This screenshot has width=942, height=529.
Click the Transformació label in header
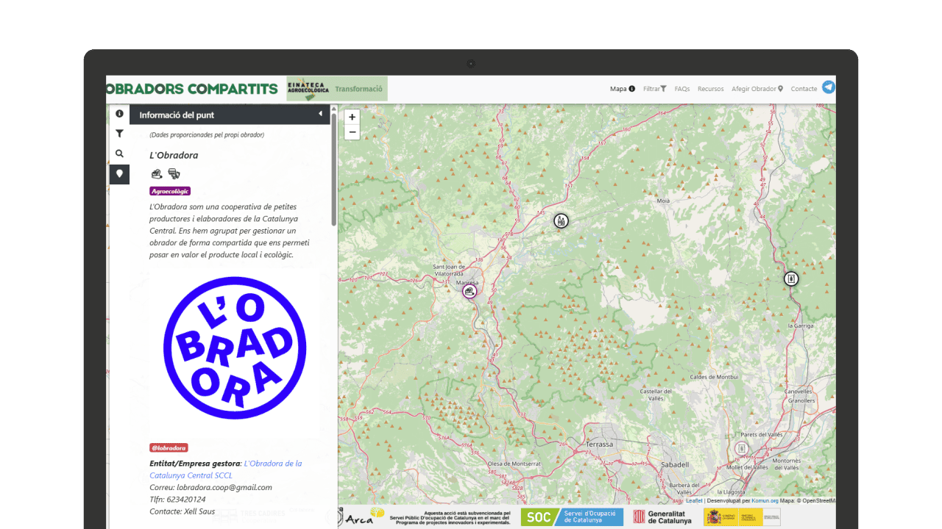pyautogui.click(x=359, y=89)
